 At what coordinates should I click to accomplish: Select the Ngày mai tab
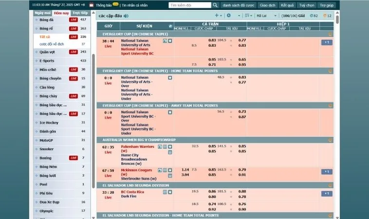[x=43, y=13]
